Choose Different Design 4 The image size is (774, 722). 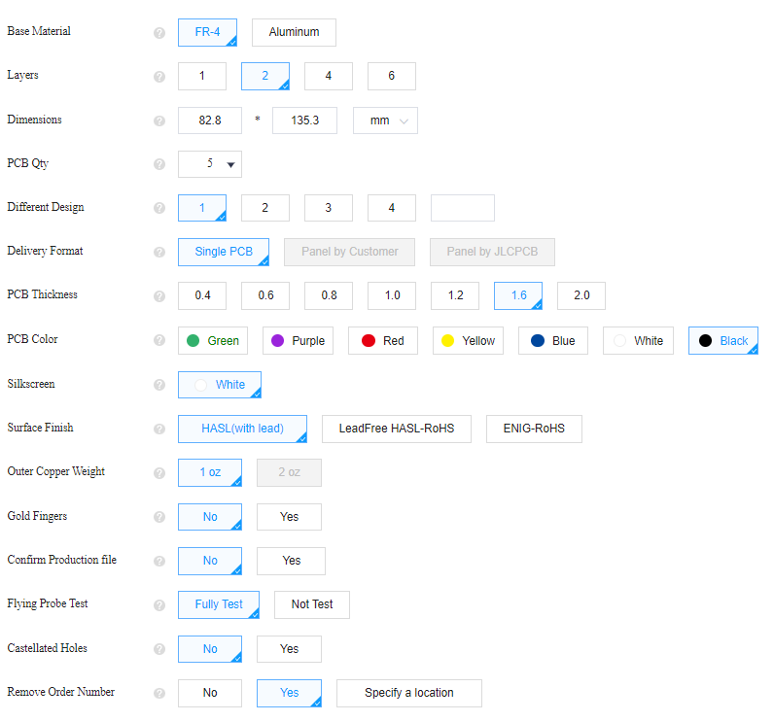[x=392, y=208]
